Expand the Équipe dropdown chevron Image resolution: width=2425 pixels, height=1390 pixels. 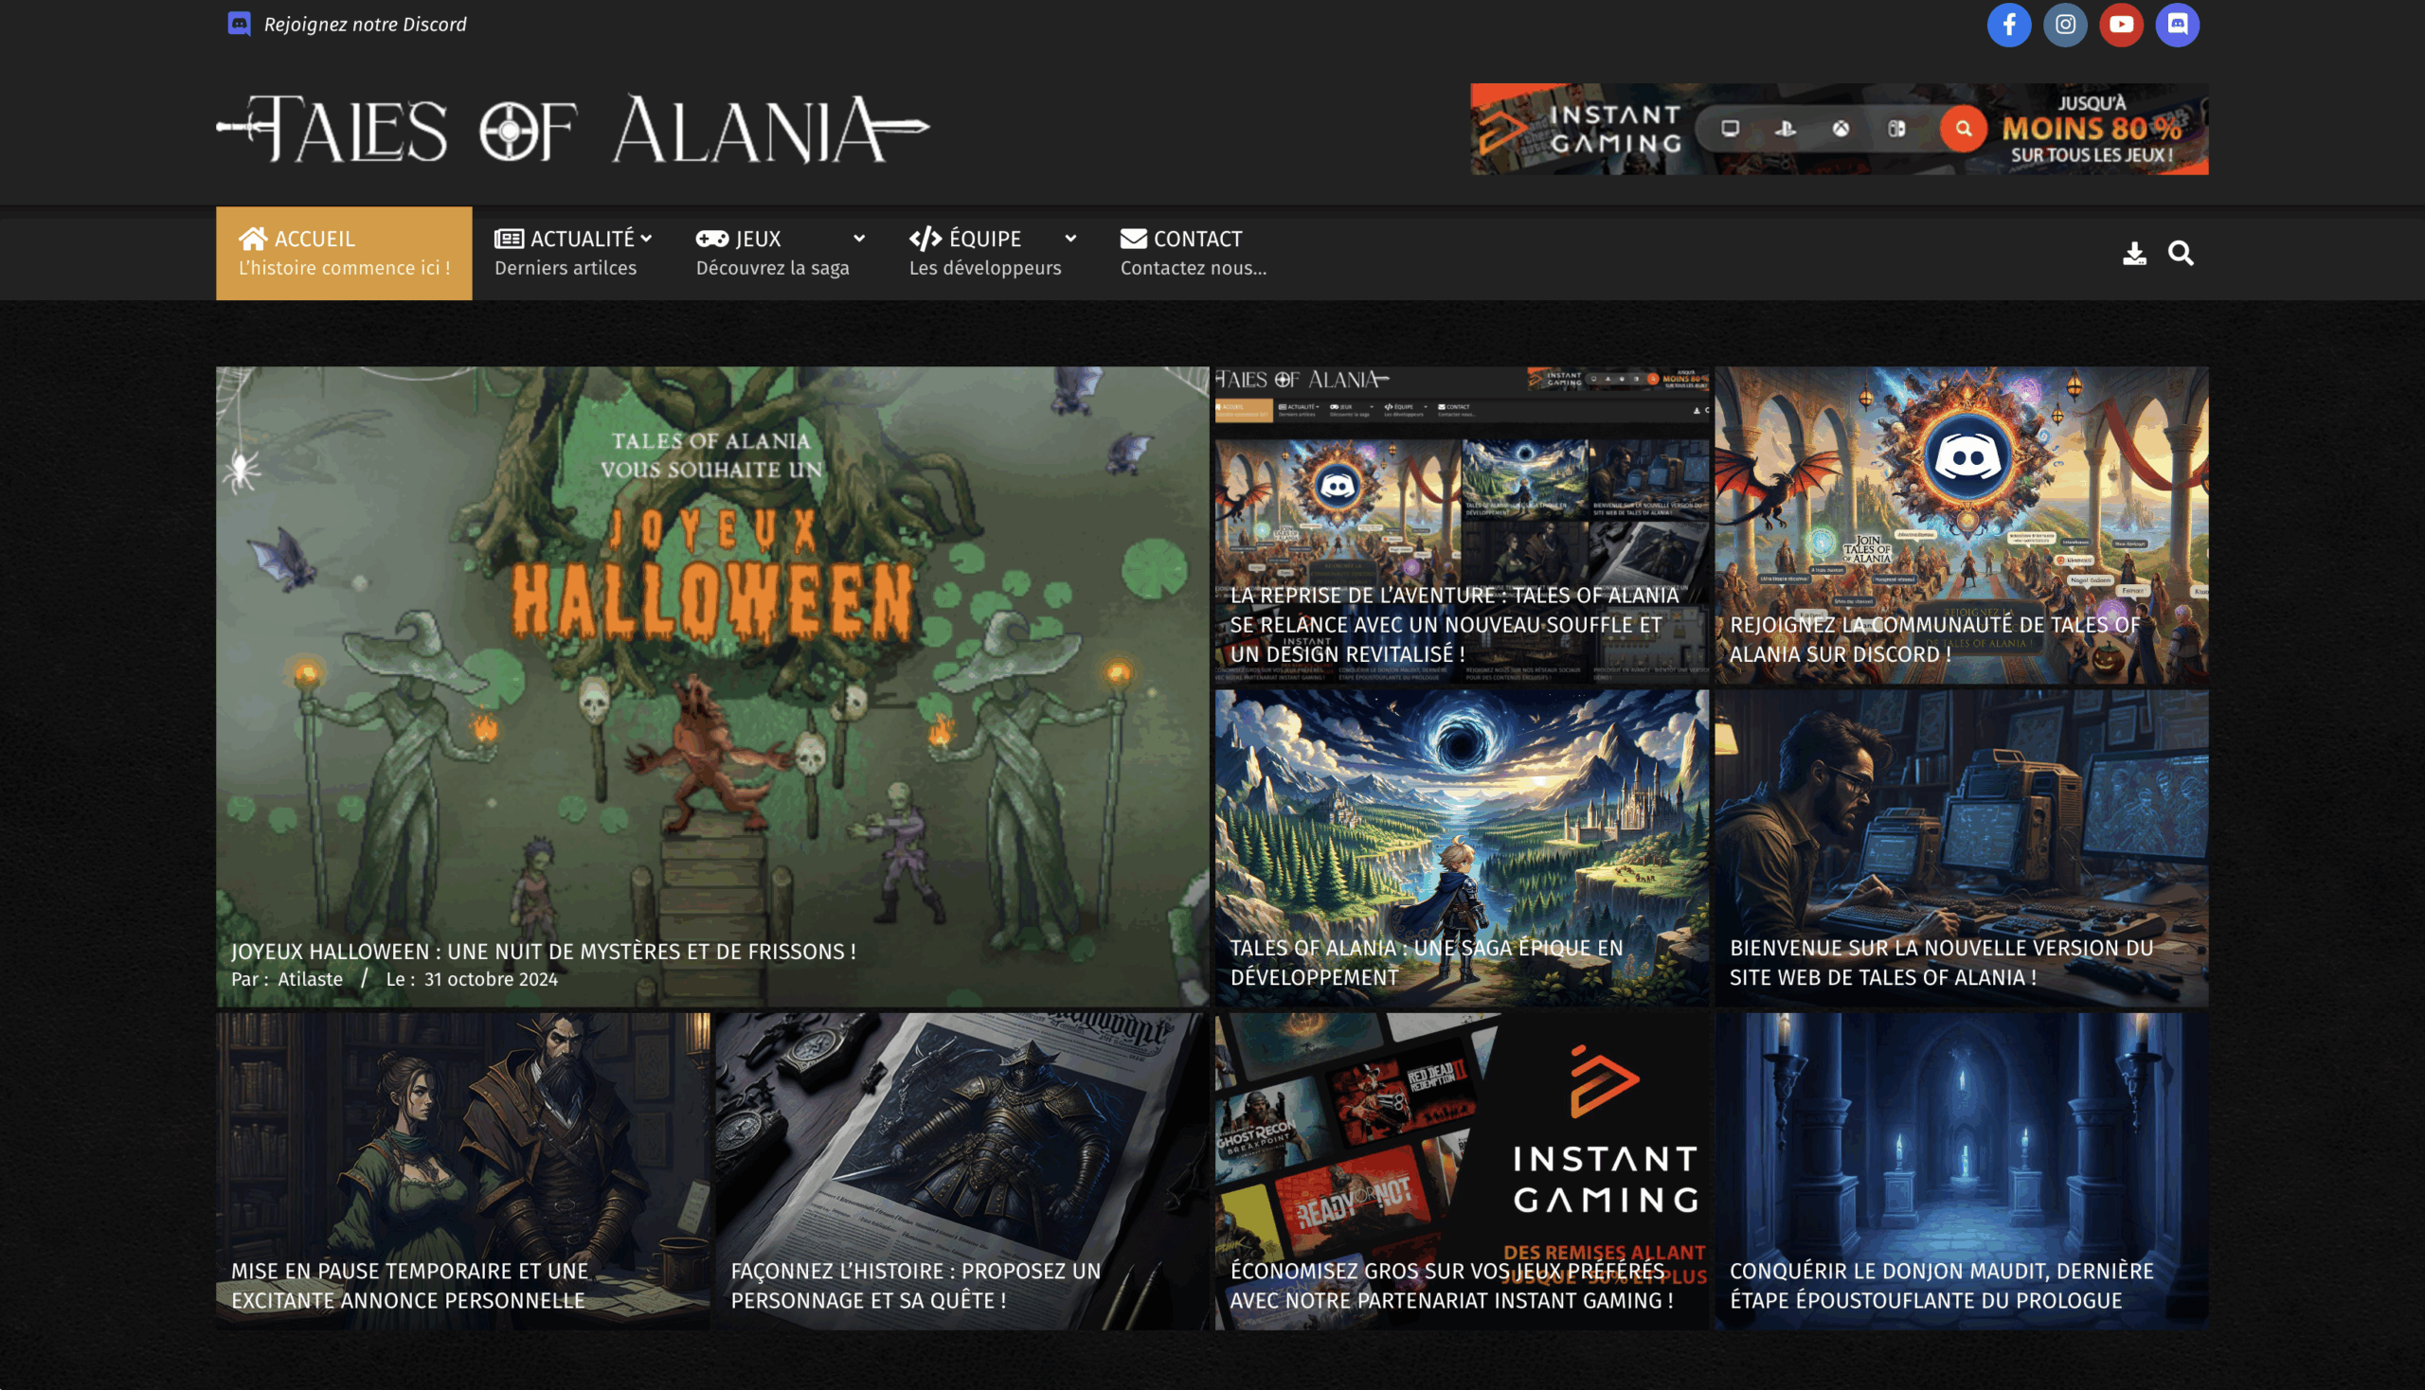[x=1070, y=239]
